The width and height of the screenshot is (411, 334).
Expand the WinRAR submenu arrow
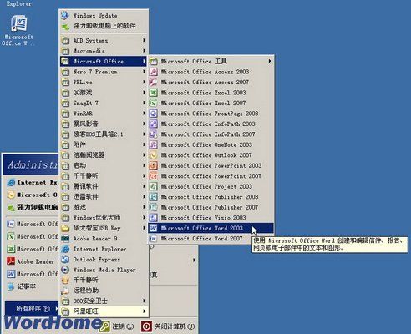click(x=144, y=114)
